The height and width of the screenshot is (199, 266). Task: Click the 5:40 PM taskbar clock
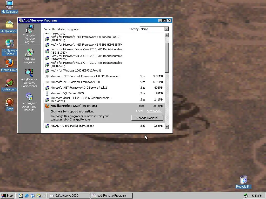point(257,196)
